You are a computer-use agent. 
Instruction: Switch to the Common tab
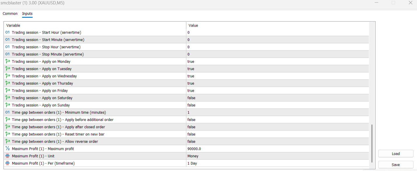click(x=10, y=14)
